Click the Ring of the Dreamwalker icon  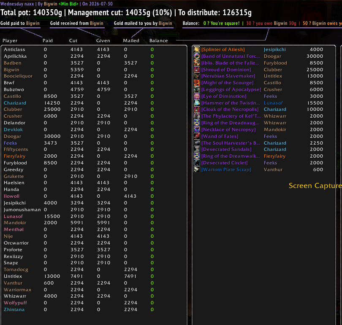click(x=197, y=156)
